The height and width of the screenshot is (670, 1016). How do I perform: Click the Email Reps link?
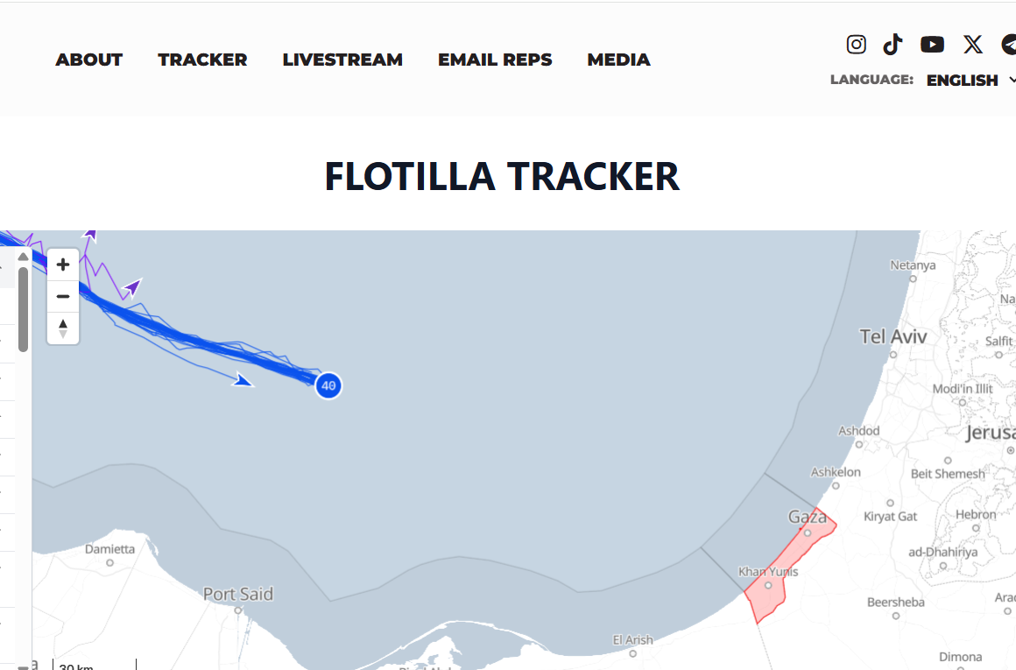coord(495,60)
